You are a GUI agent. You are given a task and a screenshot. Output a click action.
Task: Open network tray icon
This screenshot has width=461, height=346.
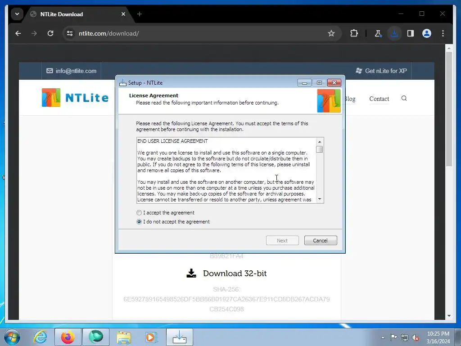(x=405, y=337)
